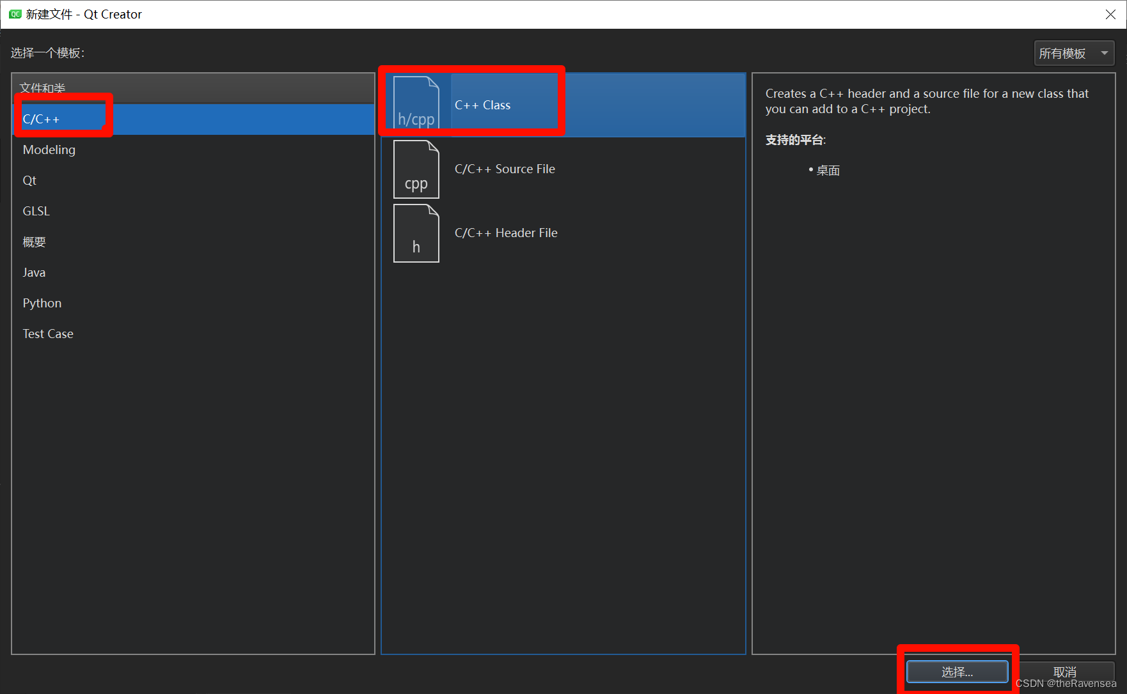Choose the C++ Class template label

click(482, 105)
